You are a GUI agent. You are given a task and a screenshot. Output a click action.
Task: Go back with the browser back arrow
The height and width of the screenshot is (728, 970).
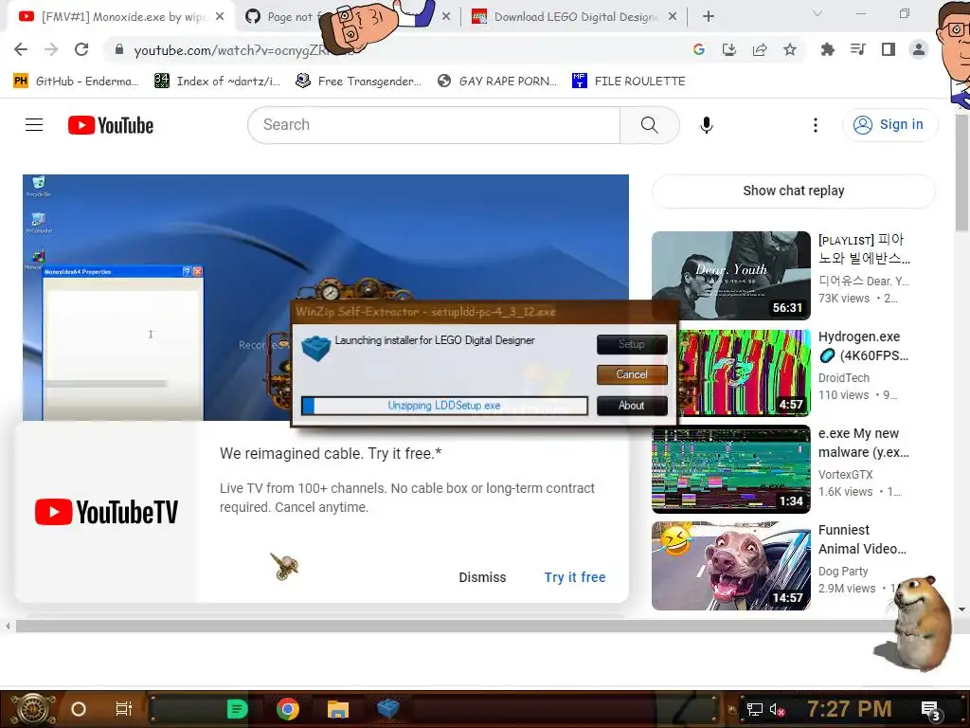(21, 49)
